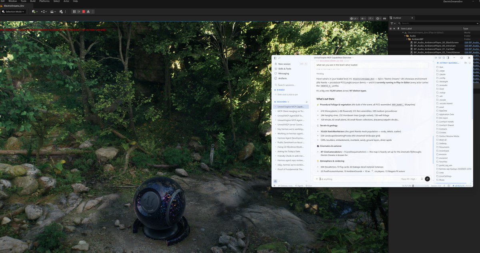Toggle the chat app's left sidebar

[x=275, y=58]
